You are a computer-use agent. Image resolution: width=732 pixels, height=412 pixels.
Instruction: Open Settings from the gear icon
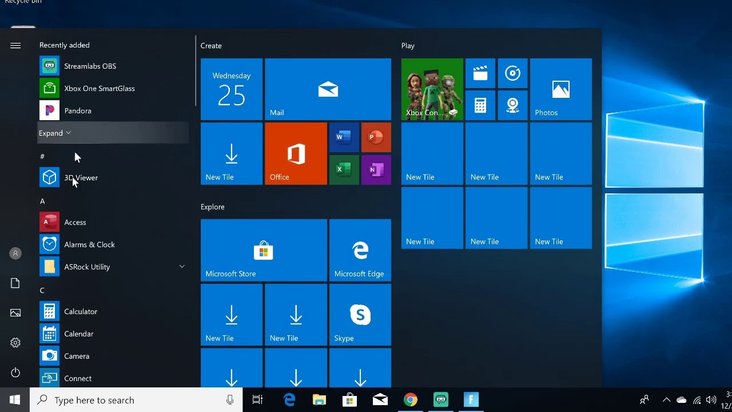[15, 343]
